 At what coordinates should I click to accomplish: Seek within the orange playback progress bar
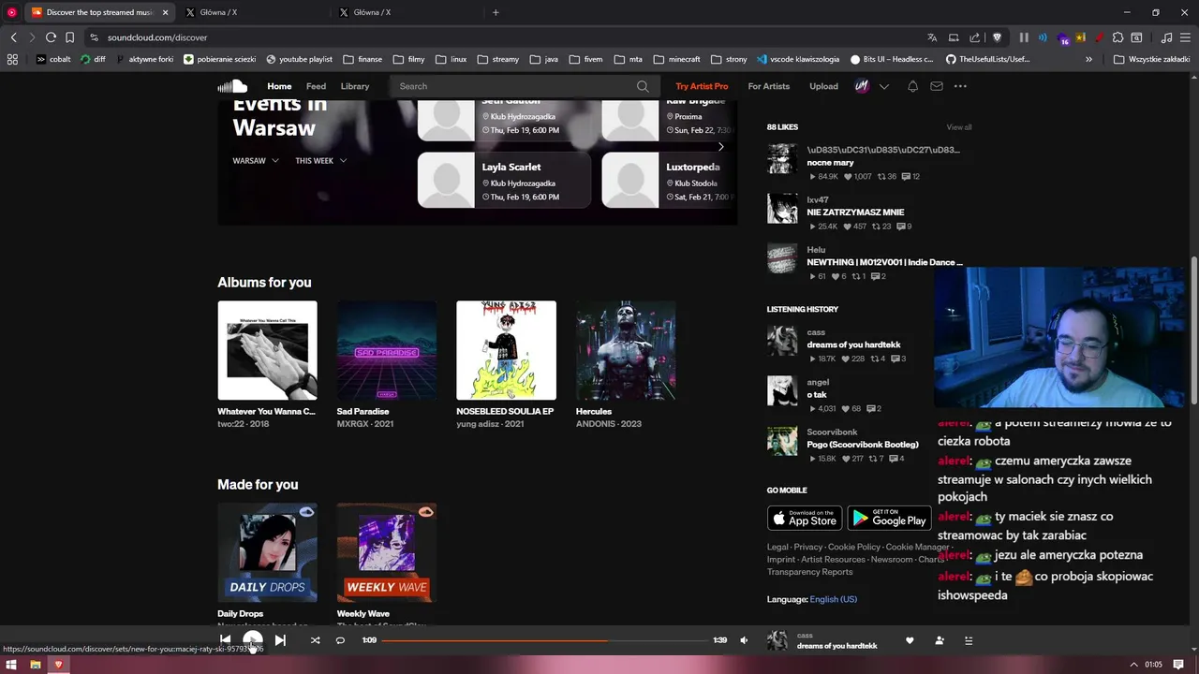point(544,640)
